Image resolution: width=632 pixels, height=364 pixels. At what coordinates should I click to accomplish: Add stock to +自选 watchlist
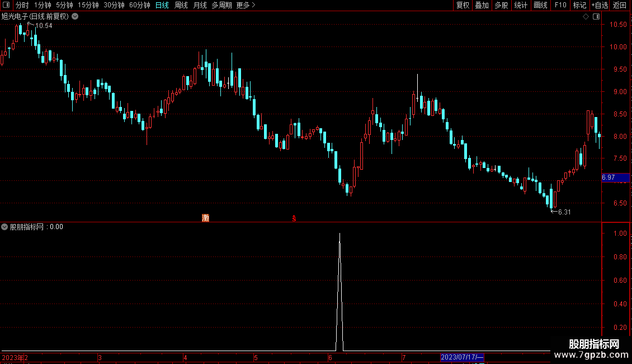[600, 5]
